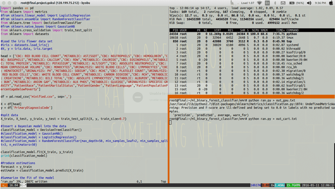Click the train_test_split import line
The height and width of the screenshot is (189, 335).
point(46,30)
